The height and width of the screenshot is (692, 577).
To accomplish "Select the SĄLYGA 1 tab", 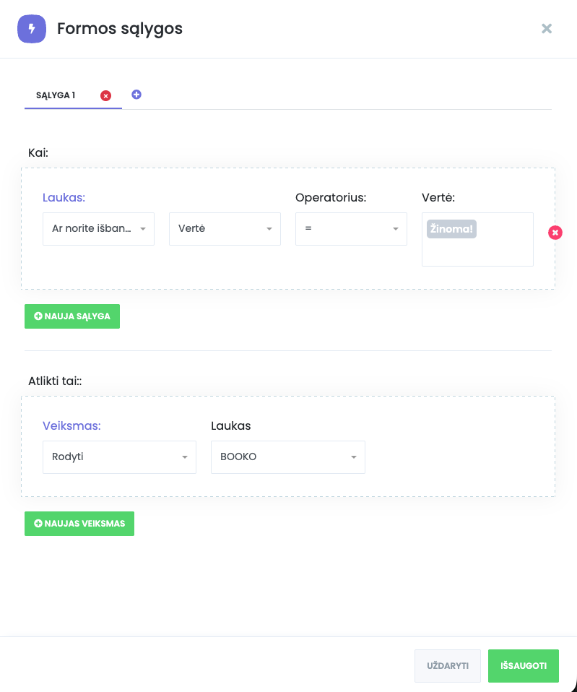I will [56, 95].
